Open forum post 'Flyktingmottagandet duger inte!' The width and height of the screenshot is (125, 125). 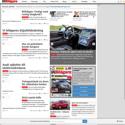60,7
